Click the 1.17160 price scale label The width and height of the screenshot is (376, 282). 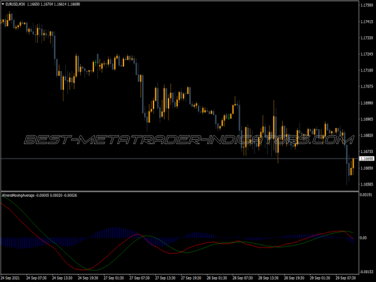367,70
